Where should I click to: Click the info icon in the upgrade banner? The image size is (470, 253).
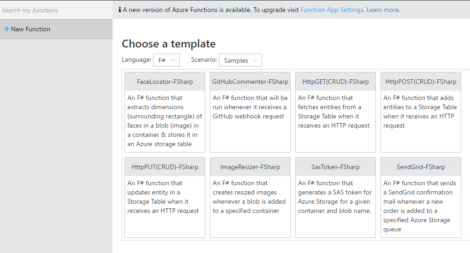120,10
